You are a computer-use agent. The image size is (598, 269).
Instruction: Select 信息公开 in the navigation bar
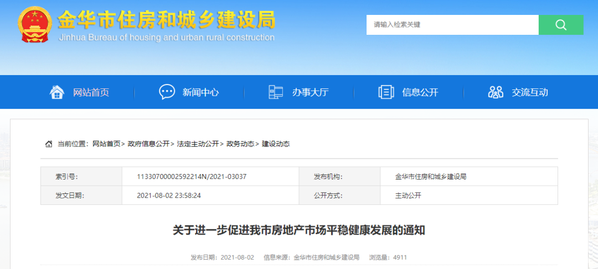pos(420,92)
